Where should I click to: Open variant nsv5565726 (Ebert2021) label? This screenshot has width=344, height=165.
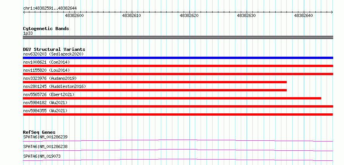(49, 94)
